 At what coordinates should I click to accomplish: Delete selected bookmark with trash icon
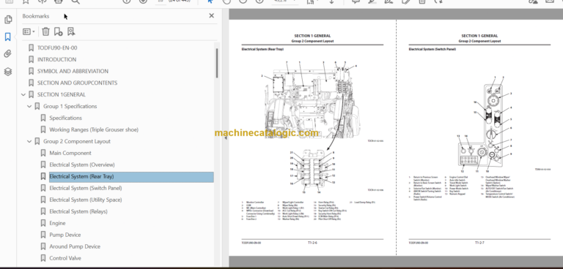click(45, 31)
